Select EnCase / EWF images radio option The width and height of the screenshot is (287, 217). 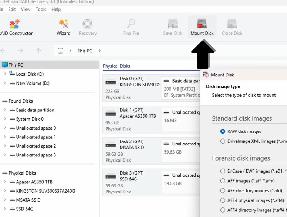click(x=223, y=171)
